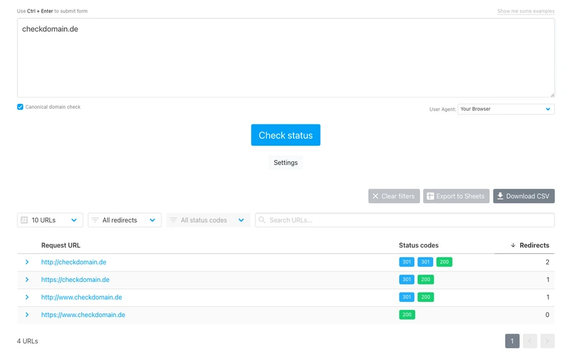
Task: Expand the https://checkdomain.de row details
Action: point(27,279)
